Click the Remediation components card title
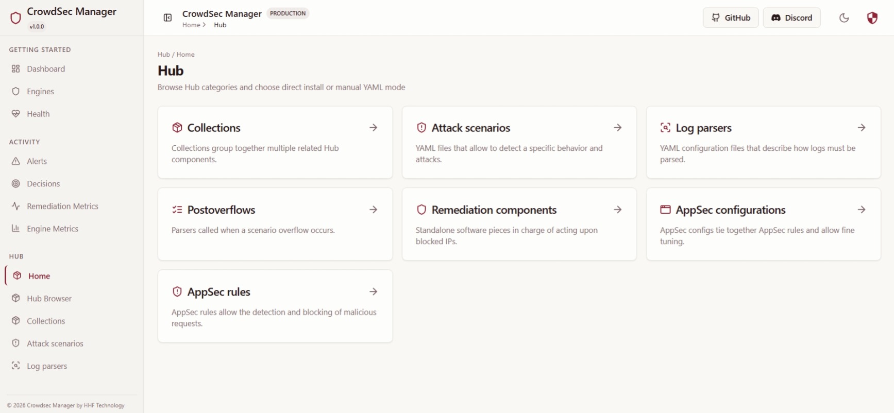894x413 pixels. pyautogui.click(x=494, y=210)
